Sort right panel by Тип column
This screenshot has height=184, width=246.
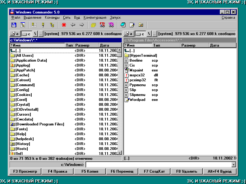point(166,45)
